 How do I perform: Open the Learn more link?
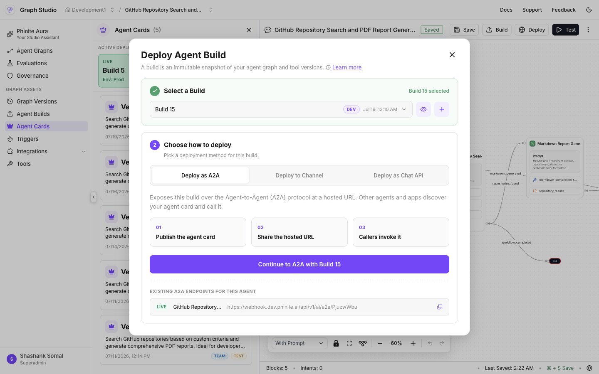[x=347, y=67]
